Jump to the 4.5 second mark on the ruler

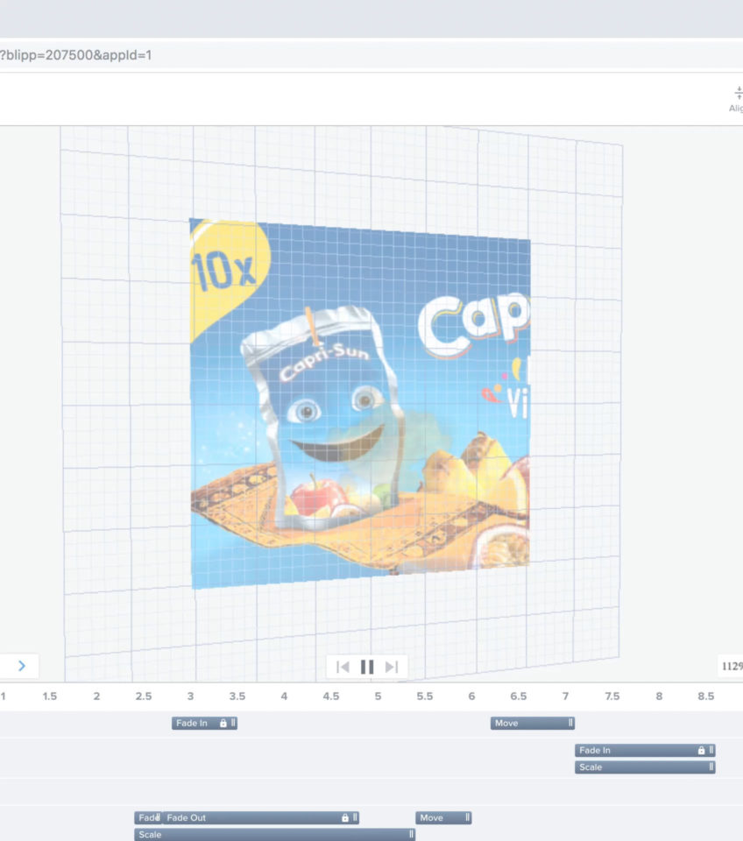coord(331,696)
